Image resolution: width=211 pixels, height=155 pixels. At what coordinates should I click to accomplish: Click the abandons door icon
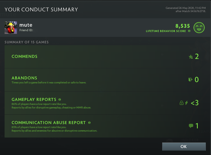[x=190, y=80]
